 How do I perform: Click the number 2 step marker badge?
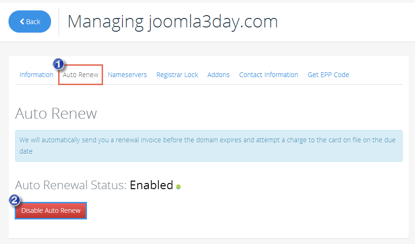click(15, 200)
